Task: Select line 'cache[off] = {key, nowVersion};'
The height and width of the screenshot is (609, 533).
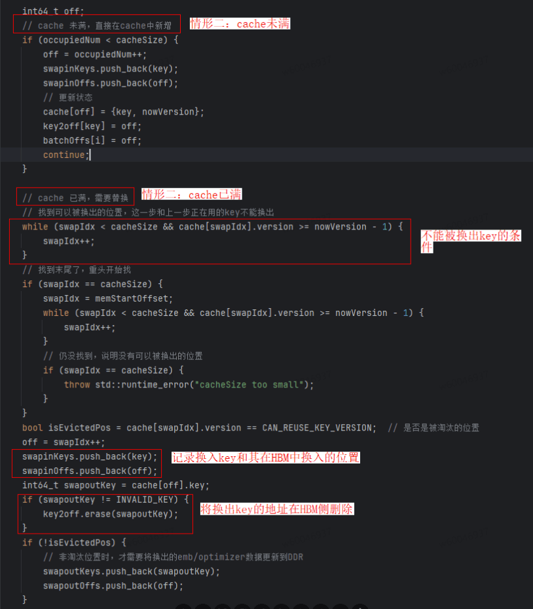Action: (123, 112)
